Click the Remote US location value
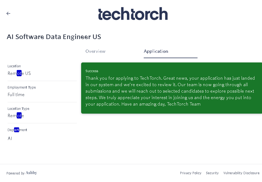The height and width of the screenshot is (182, 262). [x=19, y=73]
